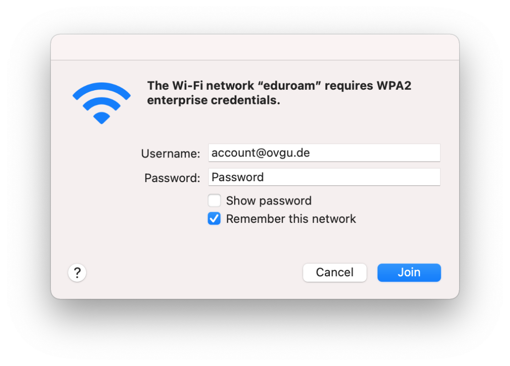Image resolution: width=510 pixels, height=366 pixels.
Task: Click the bold WPA2 credentials heading text
Action: click(x=279, y=93)
